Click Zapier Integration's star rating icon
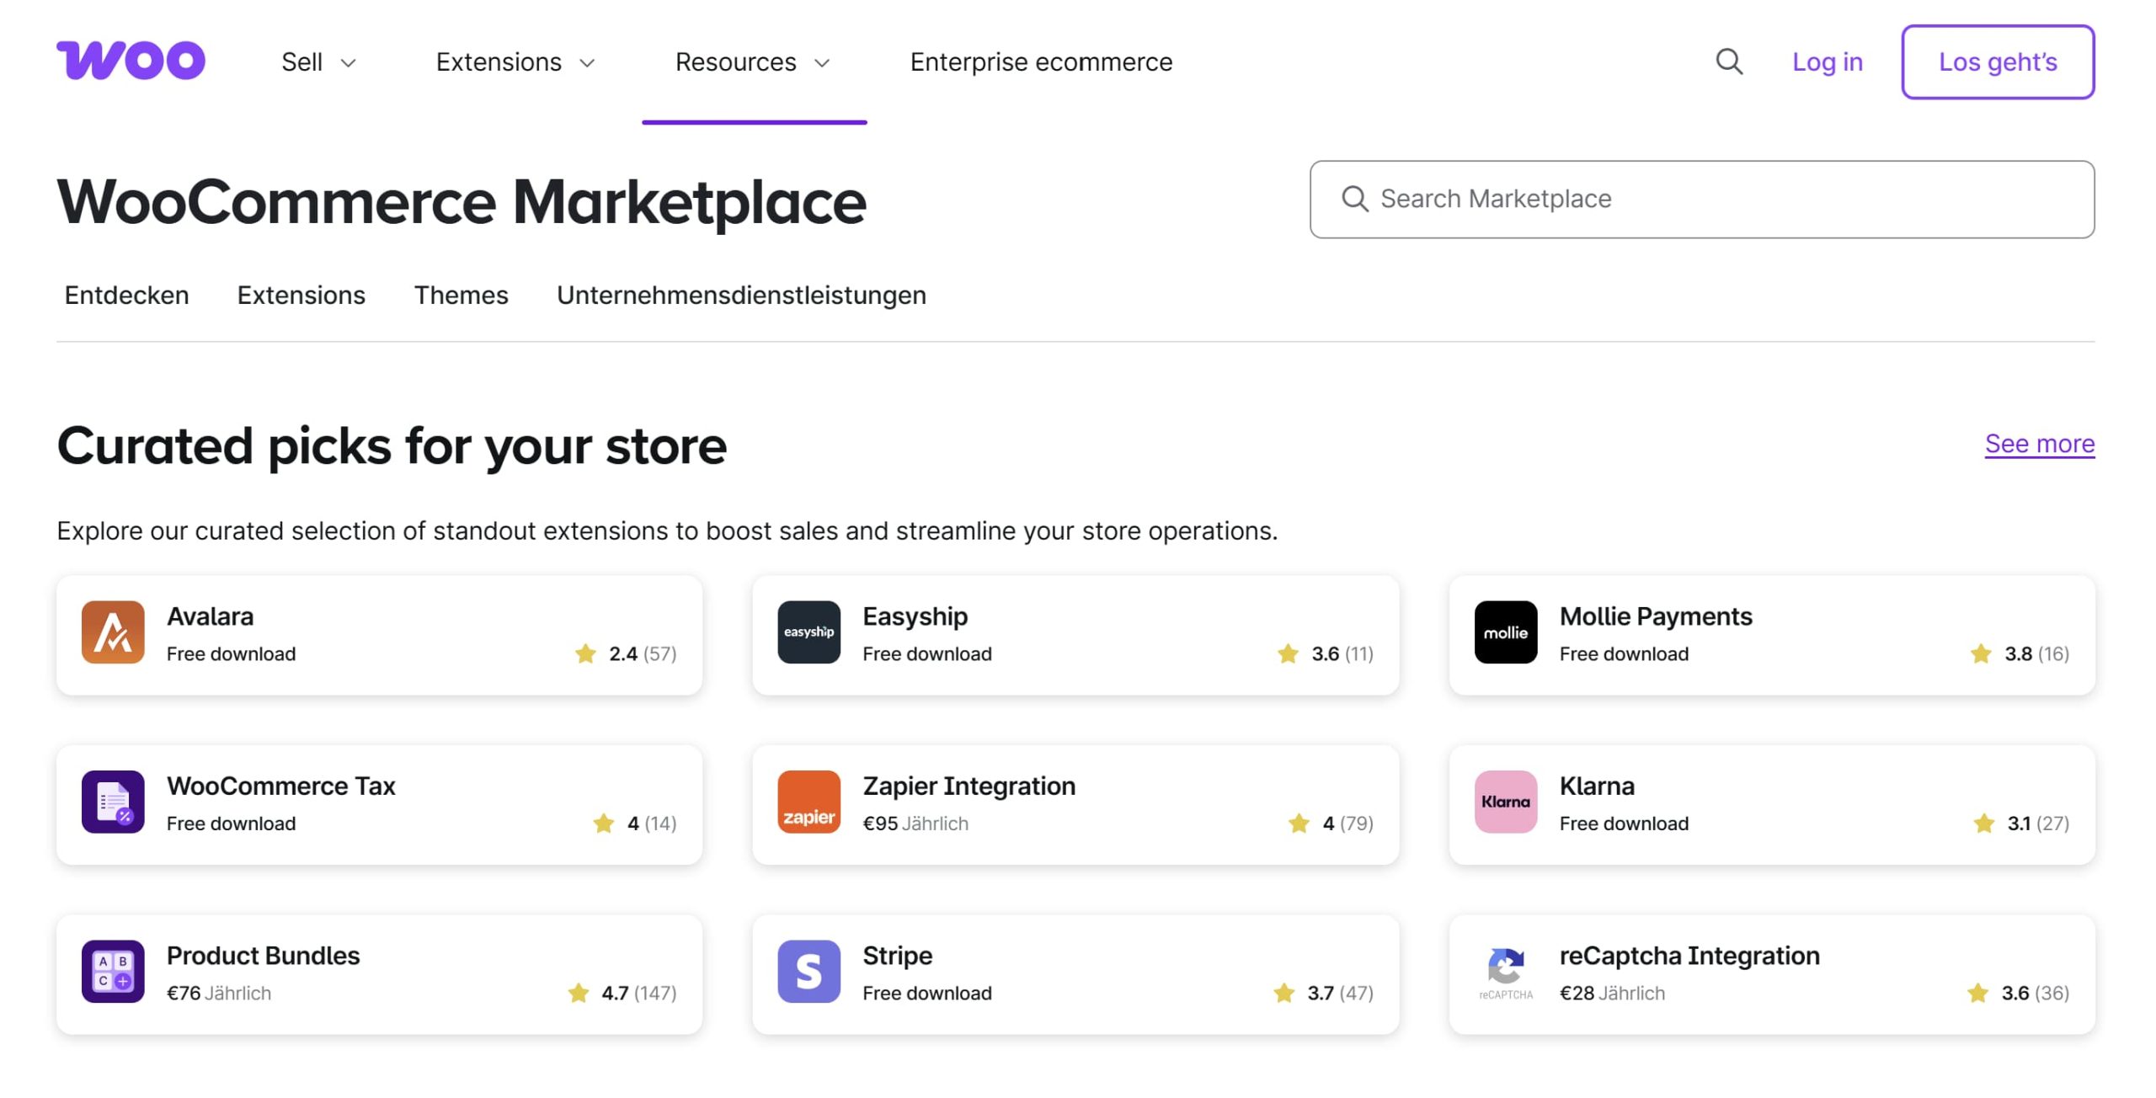Viewport: 2156px width, 1098px height. (x=1299, y=823)
